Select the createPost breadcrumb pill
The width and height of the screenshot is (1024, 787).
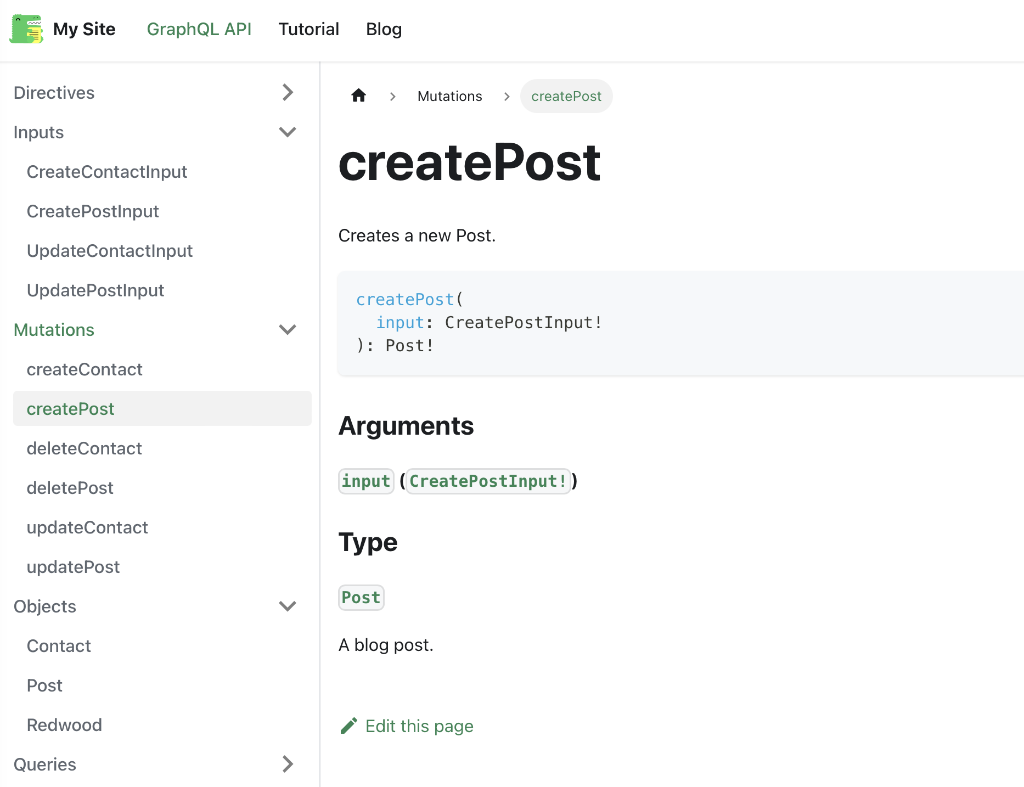point(566,96)
